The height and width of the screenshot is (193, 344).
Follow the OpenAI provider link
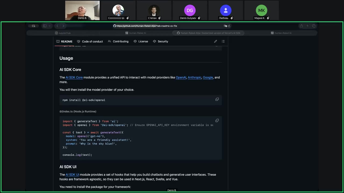(x=181, y=77)
